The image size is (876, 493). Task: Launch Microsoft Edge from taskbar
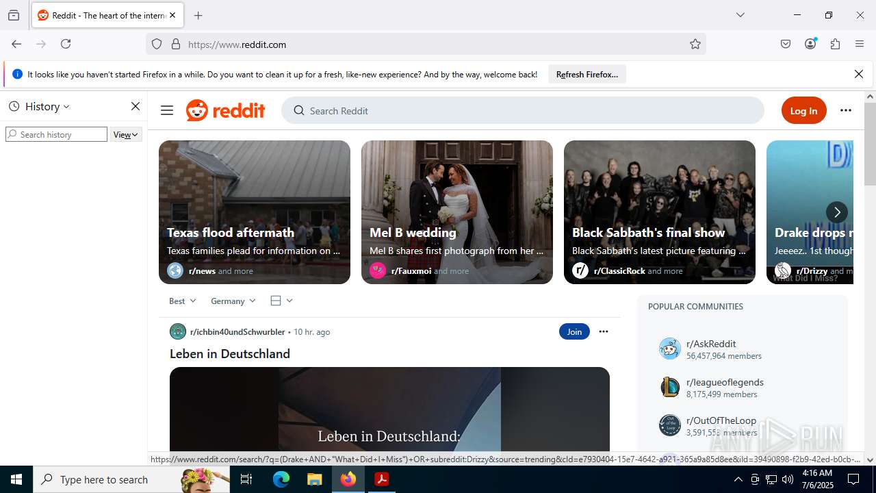coord(281,479)
